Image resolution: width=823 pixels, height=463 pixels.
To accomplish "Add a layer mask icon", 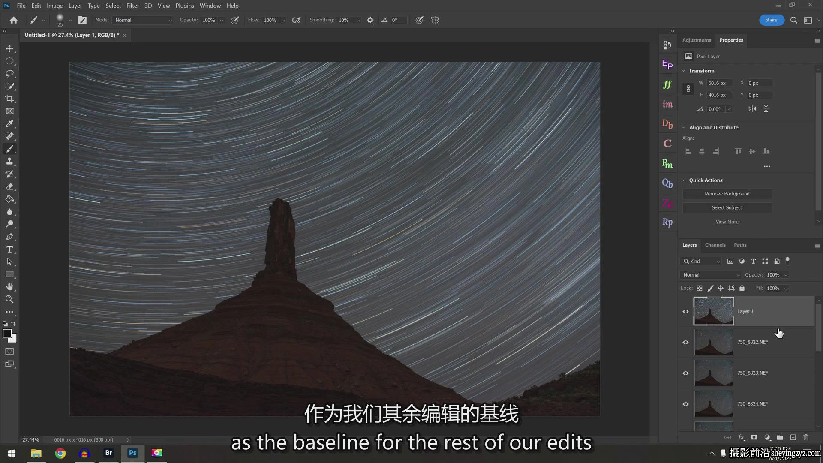I will [754, 437].
